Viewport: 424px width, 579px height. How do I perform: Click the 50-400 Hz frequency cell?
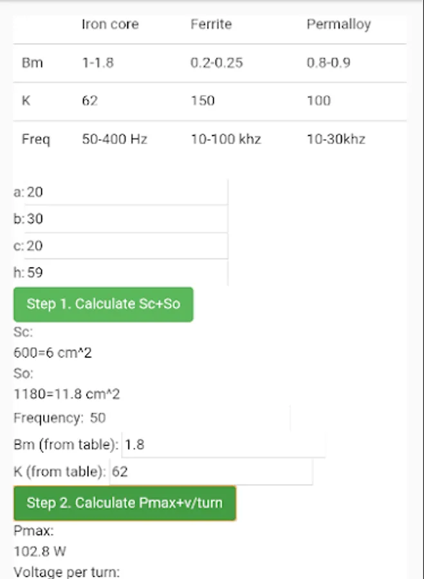(x=115, y=139)
